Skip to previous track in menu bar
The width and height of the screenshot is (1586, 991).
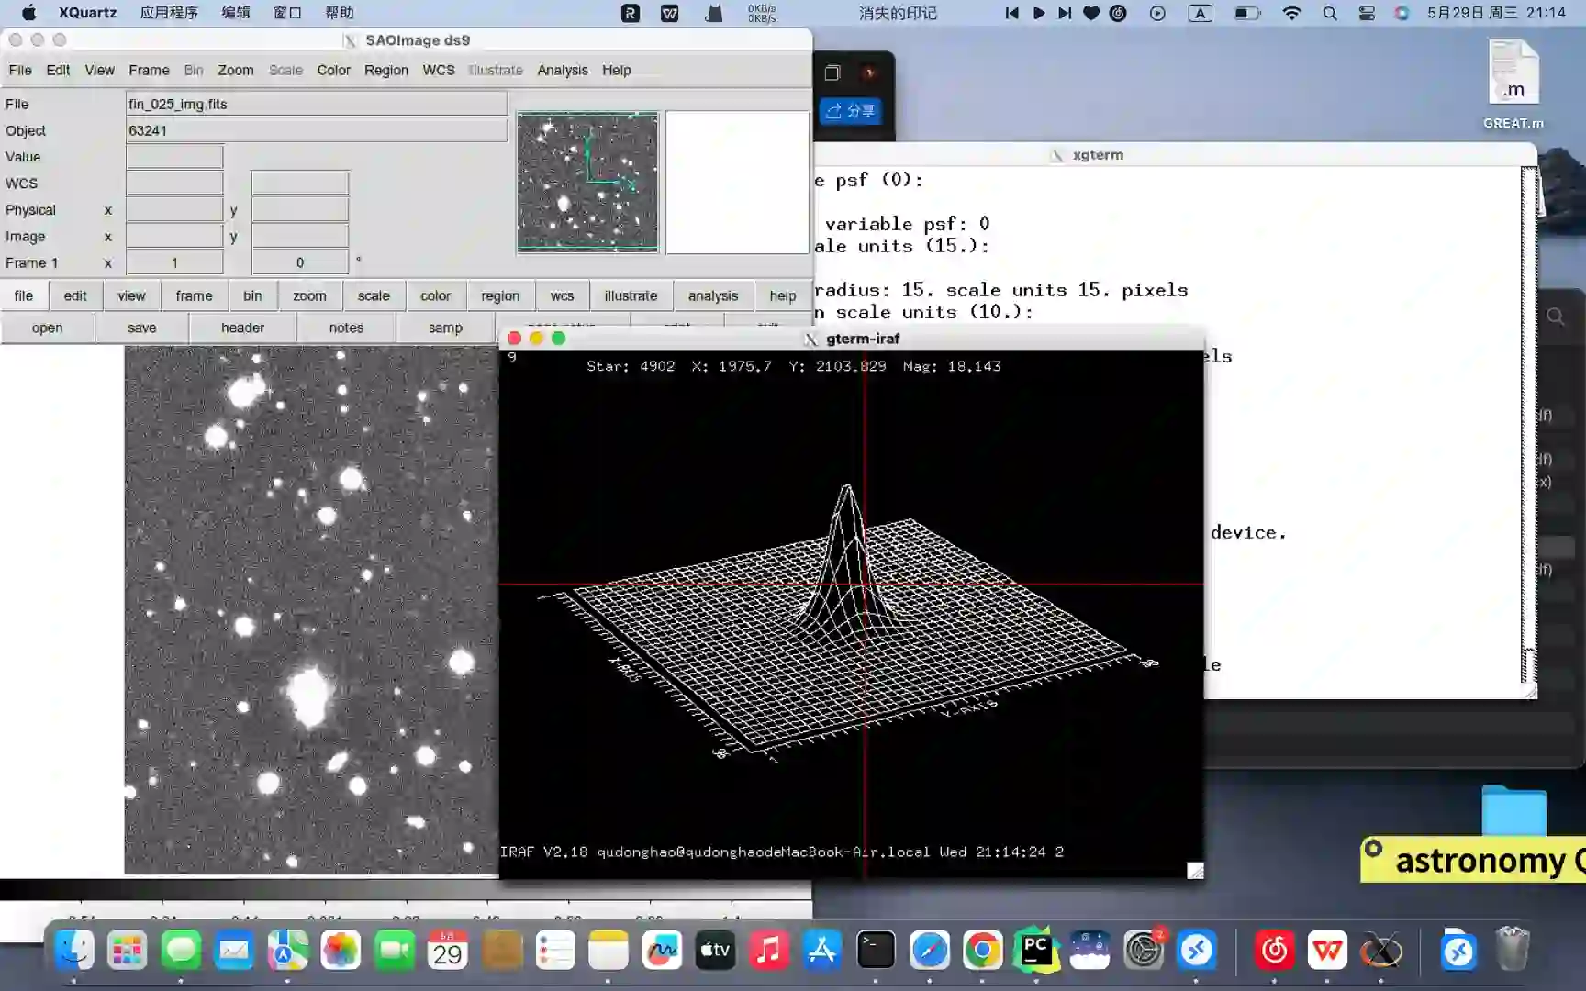pyautogui.click(x=1011, y=13)
